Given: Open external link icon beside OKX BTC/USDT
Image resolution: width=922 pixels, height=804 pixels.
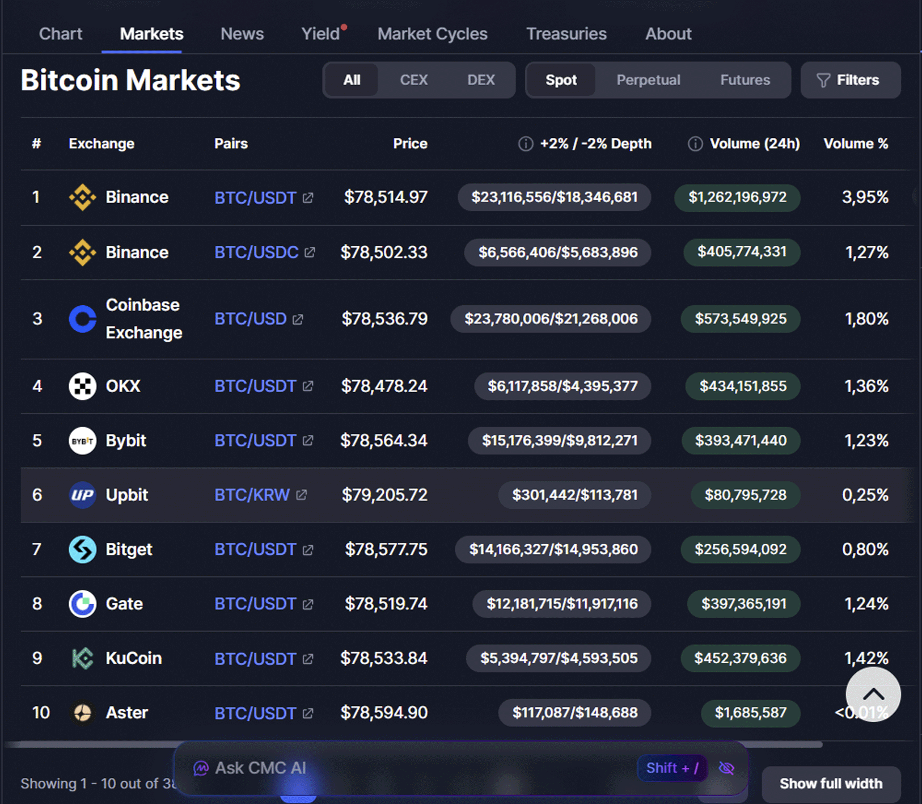Looking at the screenshot, I should tap(308, 386).
